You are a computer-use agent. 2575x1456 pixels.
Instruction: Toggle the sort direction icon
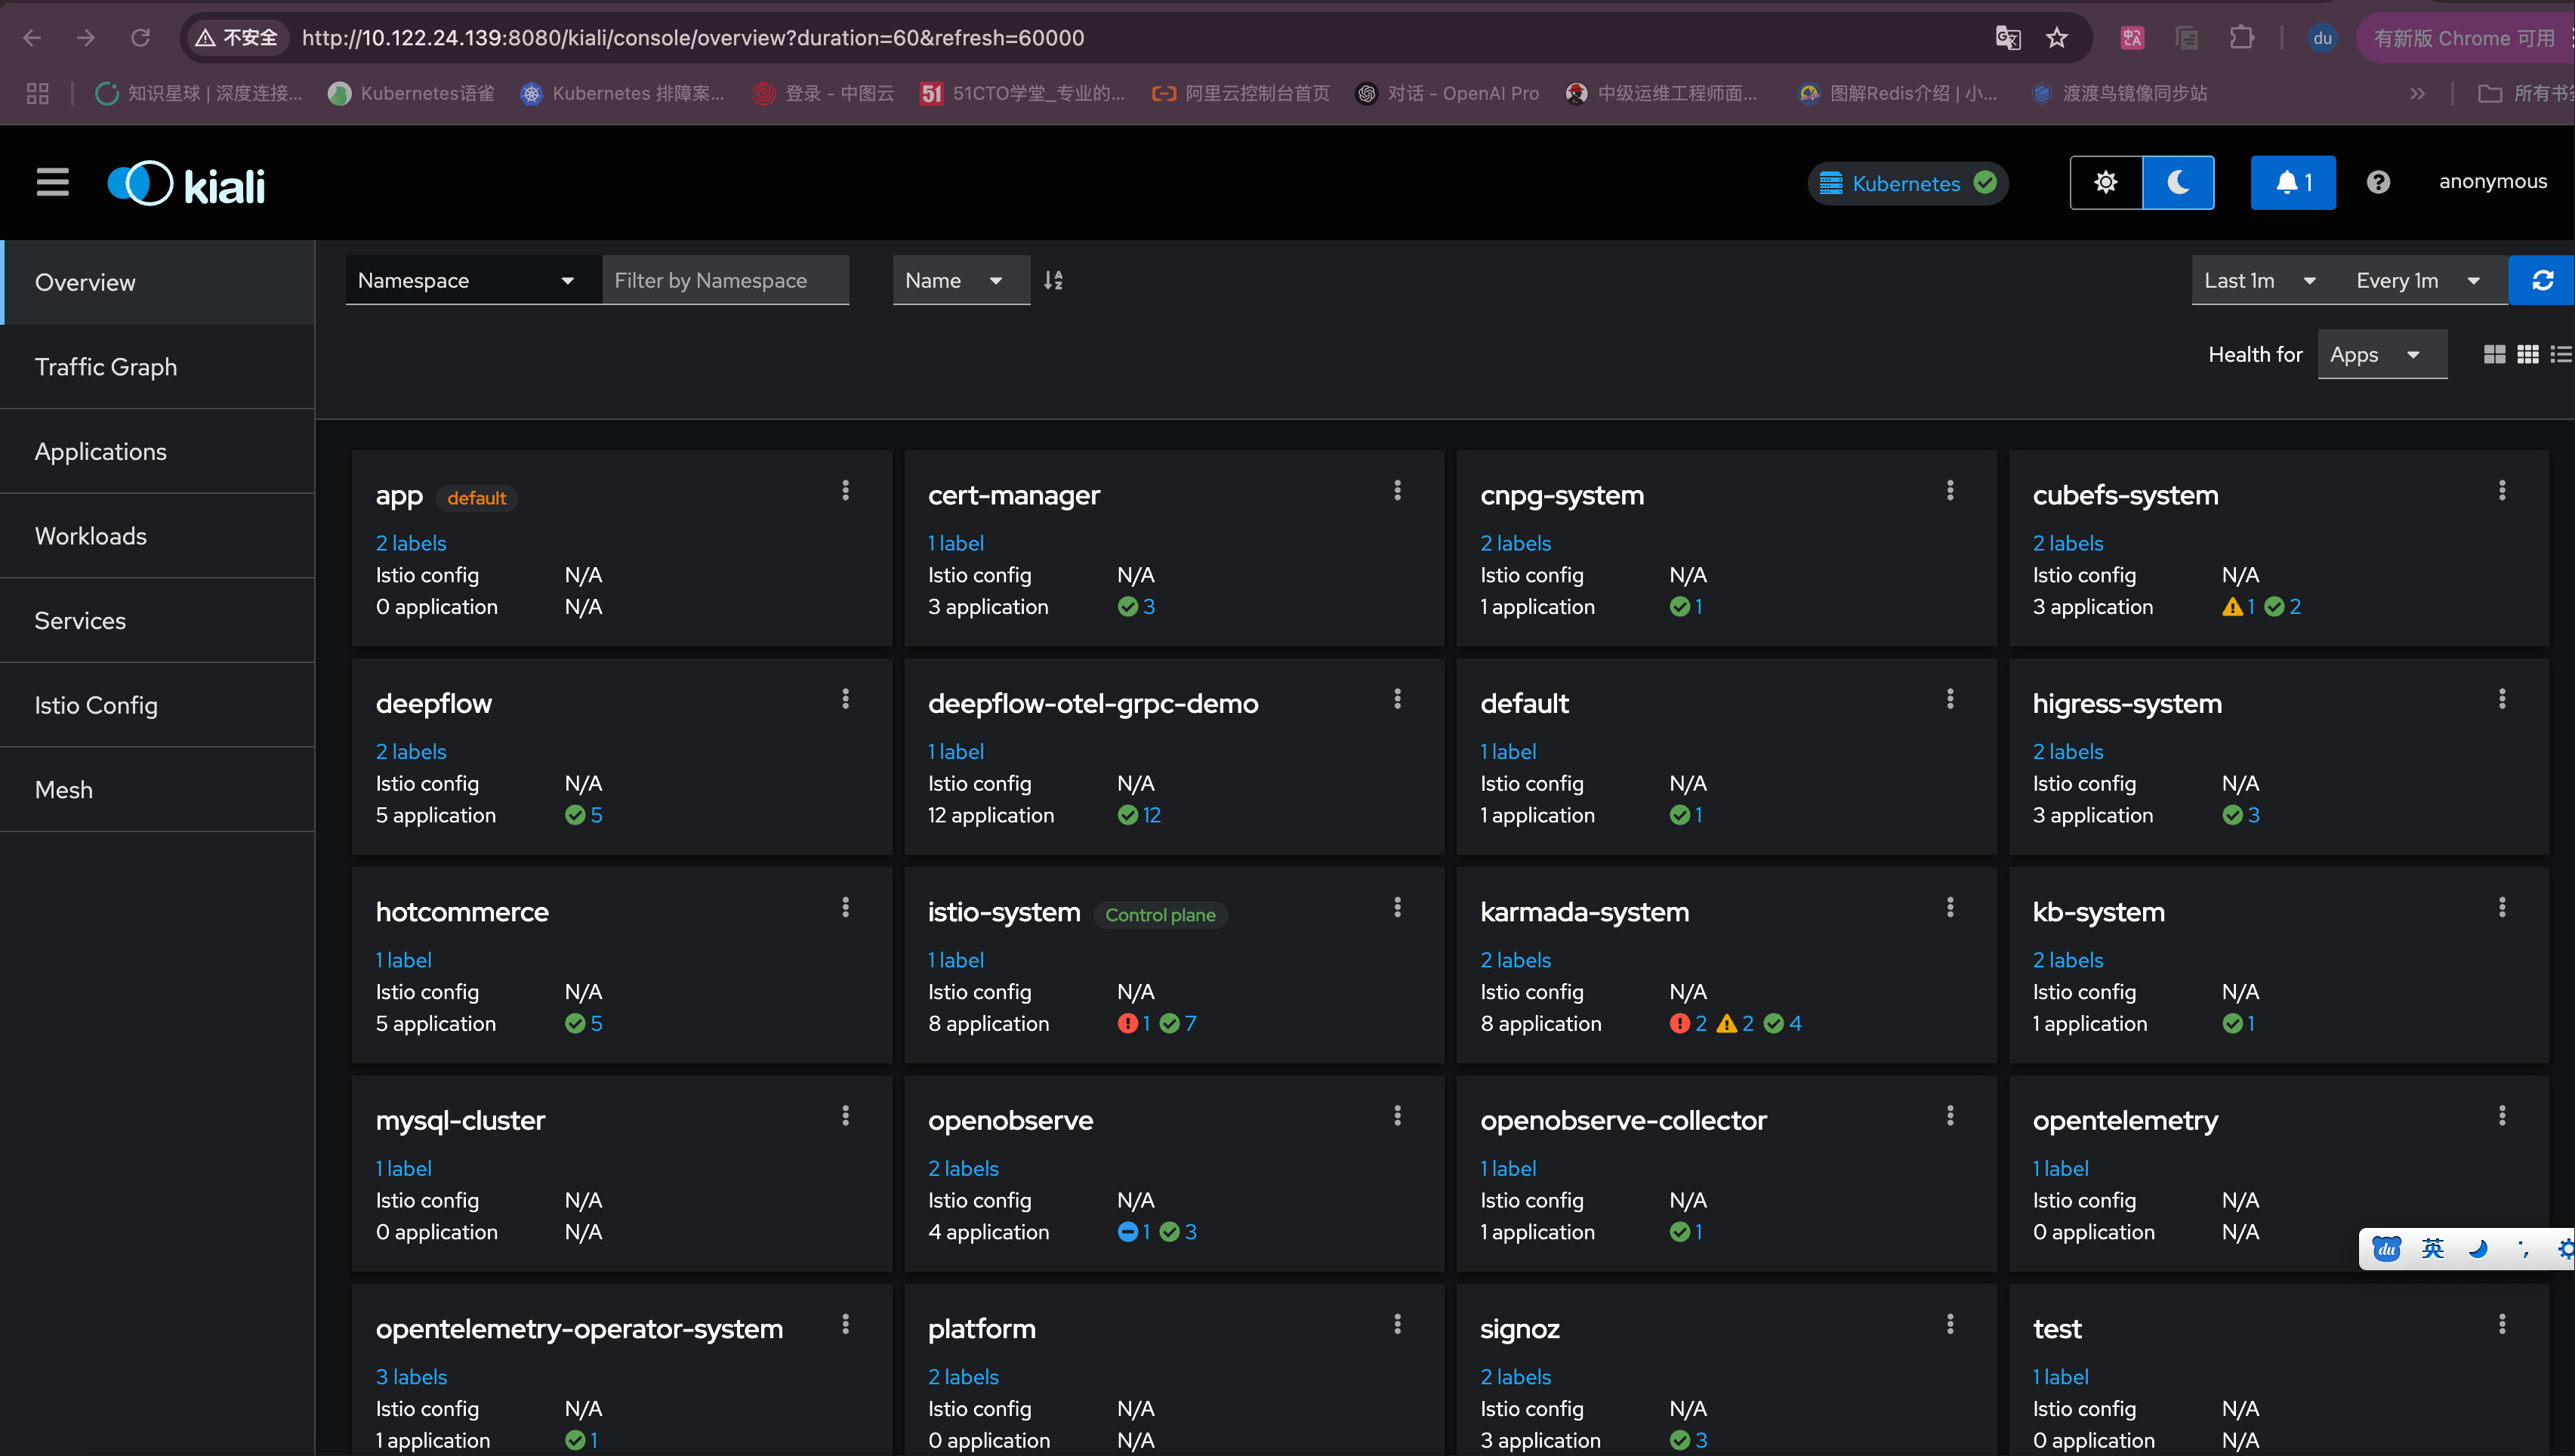(1053, 280)
